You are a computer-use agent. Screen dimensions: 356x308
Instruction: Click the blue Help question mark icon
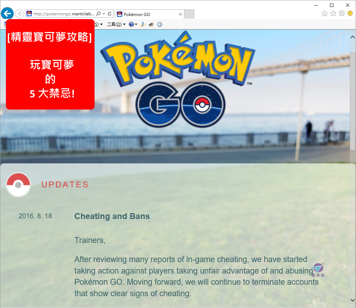coord(131,24)
